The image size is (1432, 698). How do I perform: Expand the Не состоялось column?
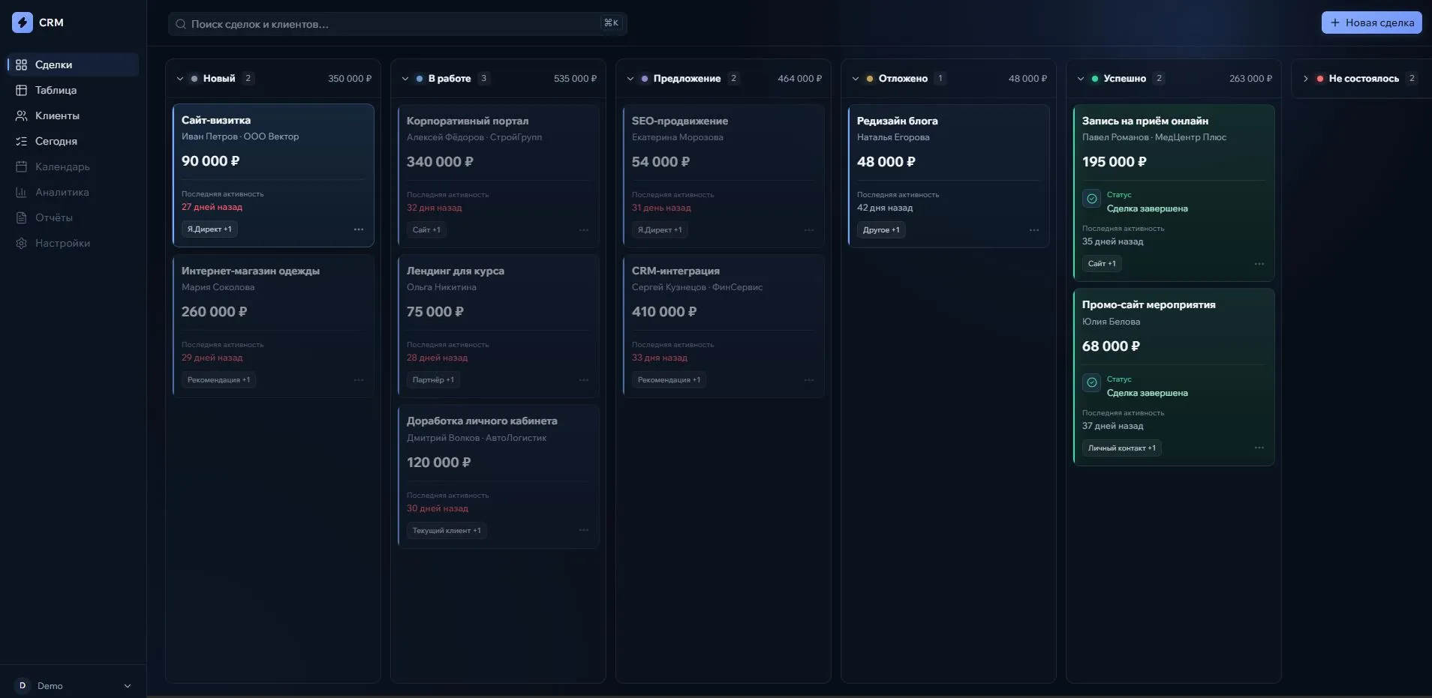[x=1306, y=79]
